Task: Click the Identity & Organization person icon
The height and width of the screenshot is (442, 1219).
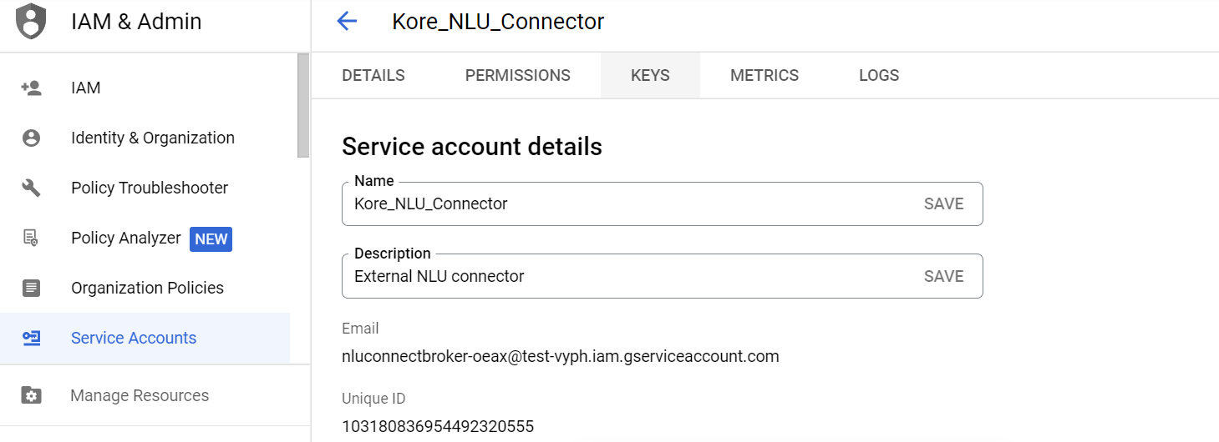Action: 31,138
